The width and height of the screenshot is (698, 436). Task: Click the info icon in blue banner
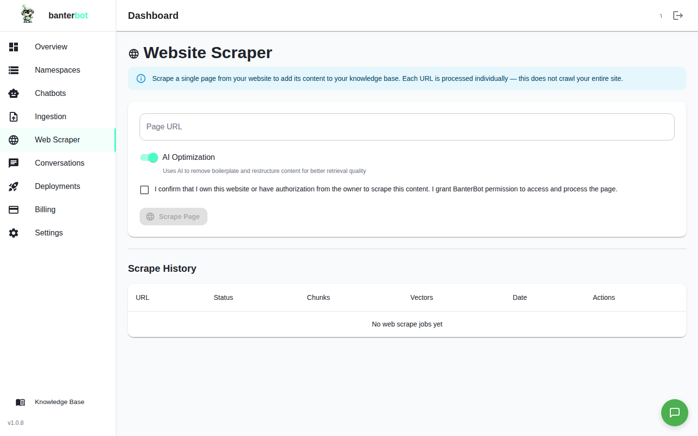[141, 78]
